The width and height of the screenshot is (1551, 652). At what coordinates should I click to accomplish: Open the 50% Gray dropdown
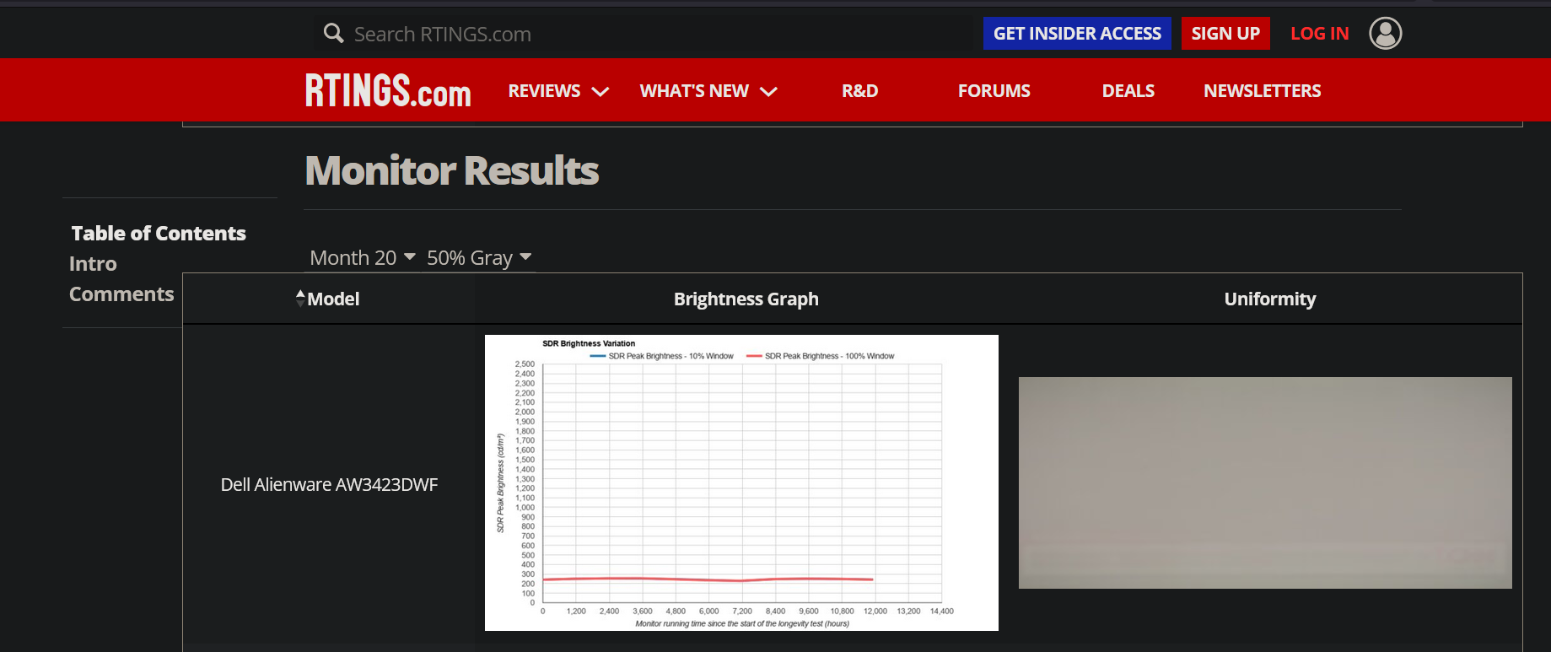[478, 258]
